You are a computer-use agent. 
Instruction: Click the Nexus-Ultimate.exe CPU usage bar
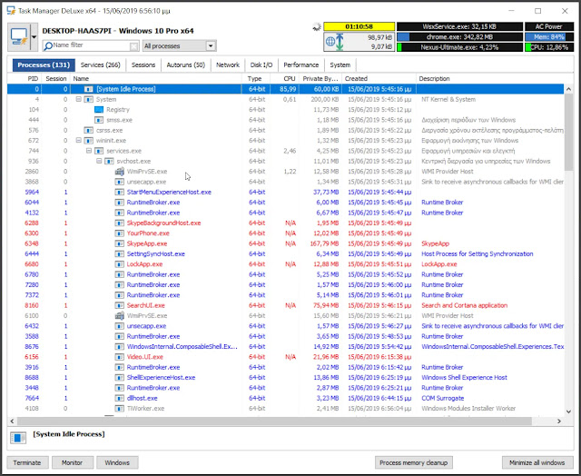(459, 47)
